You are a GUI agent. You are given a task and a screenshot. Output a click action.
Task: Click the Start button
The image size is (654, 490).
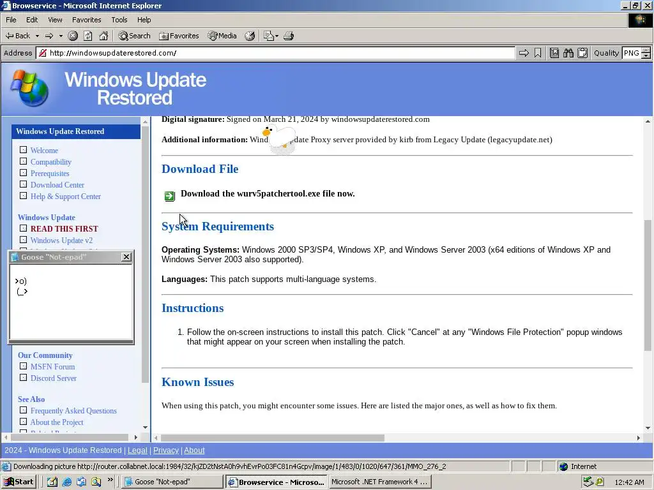[19, 482]
